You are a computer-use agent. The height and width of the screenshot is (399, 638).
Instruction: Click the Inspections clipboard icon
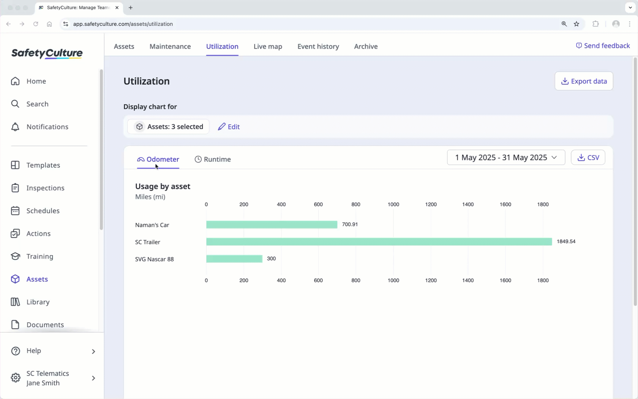pos(15,188)
